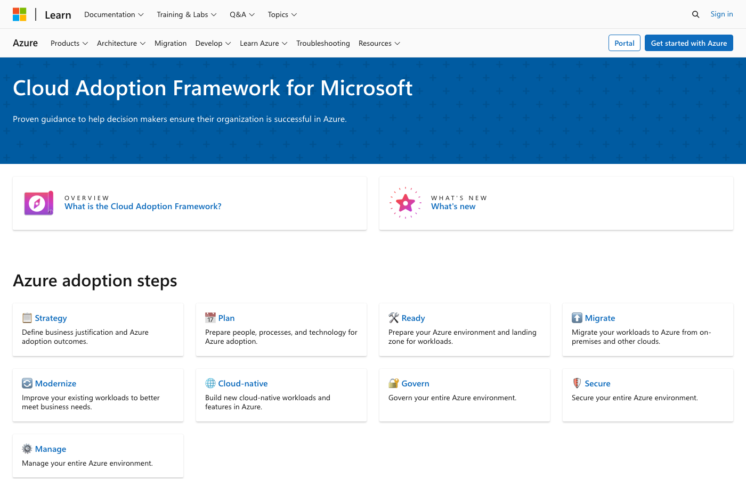Click the Microsoft logo
The width and height of the screenshot is (746, 479).
tap(20, 14)
